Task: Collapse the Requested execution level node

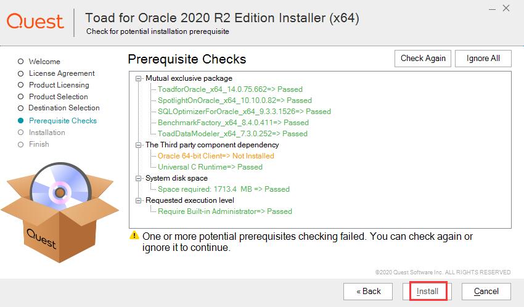Action: tap(137, 200)
